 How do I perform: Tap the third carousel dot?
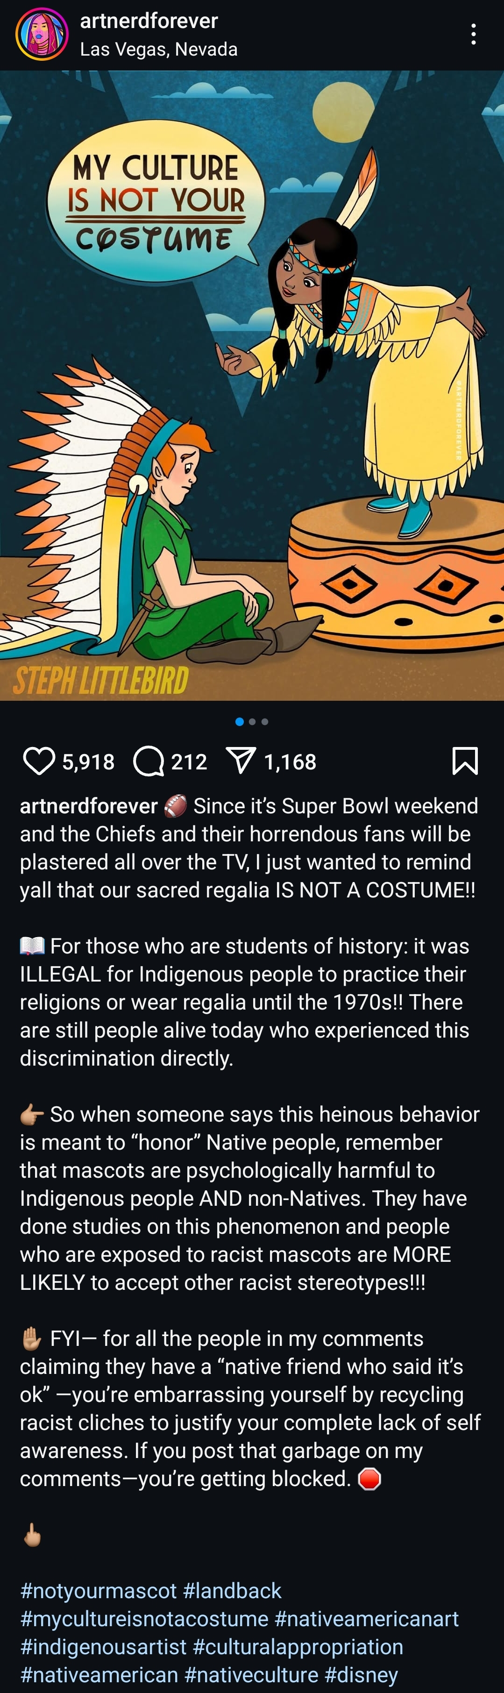tap(265, 722)
